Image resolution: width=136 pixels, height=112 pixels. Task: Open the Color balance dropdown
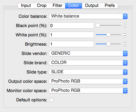(x=88, y=16)
